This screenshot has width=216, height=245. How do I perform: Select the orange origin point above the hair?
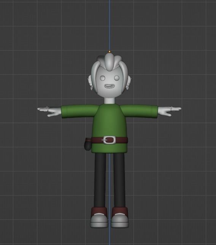click(x=110, y=51)
